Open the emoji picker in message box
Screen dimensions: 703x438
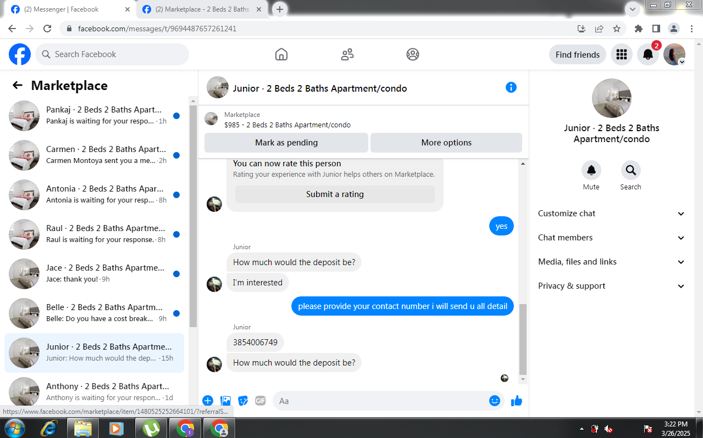tap(495, 401)
